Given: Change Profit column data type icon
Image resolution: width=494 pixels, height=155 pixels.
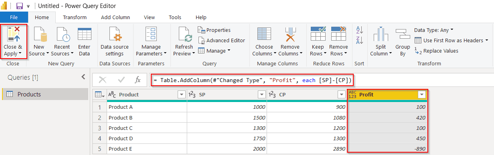Looking at the screenshot, I should coord(352,94).
